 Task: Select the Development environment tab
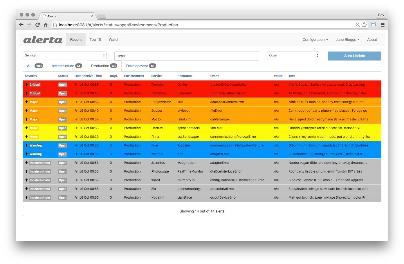pyautogui.click(x=141, y=66)
